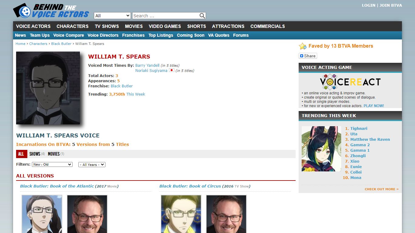Open the TV Shows menu
Image resolution: width=415 pixels, height=233 pixels.
(x=107, y=26)
